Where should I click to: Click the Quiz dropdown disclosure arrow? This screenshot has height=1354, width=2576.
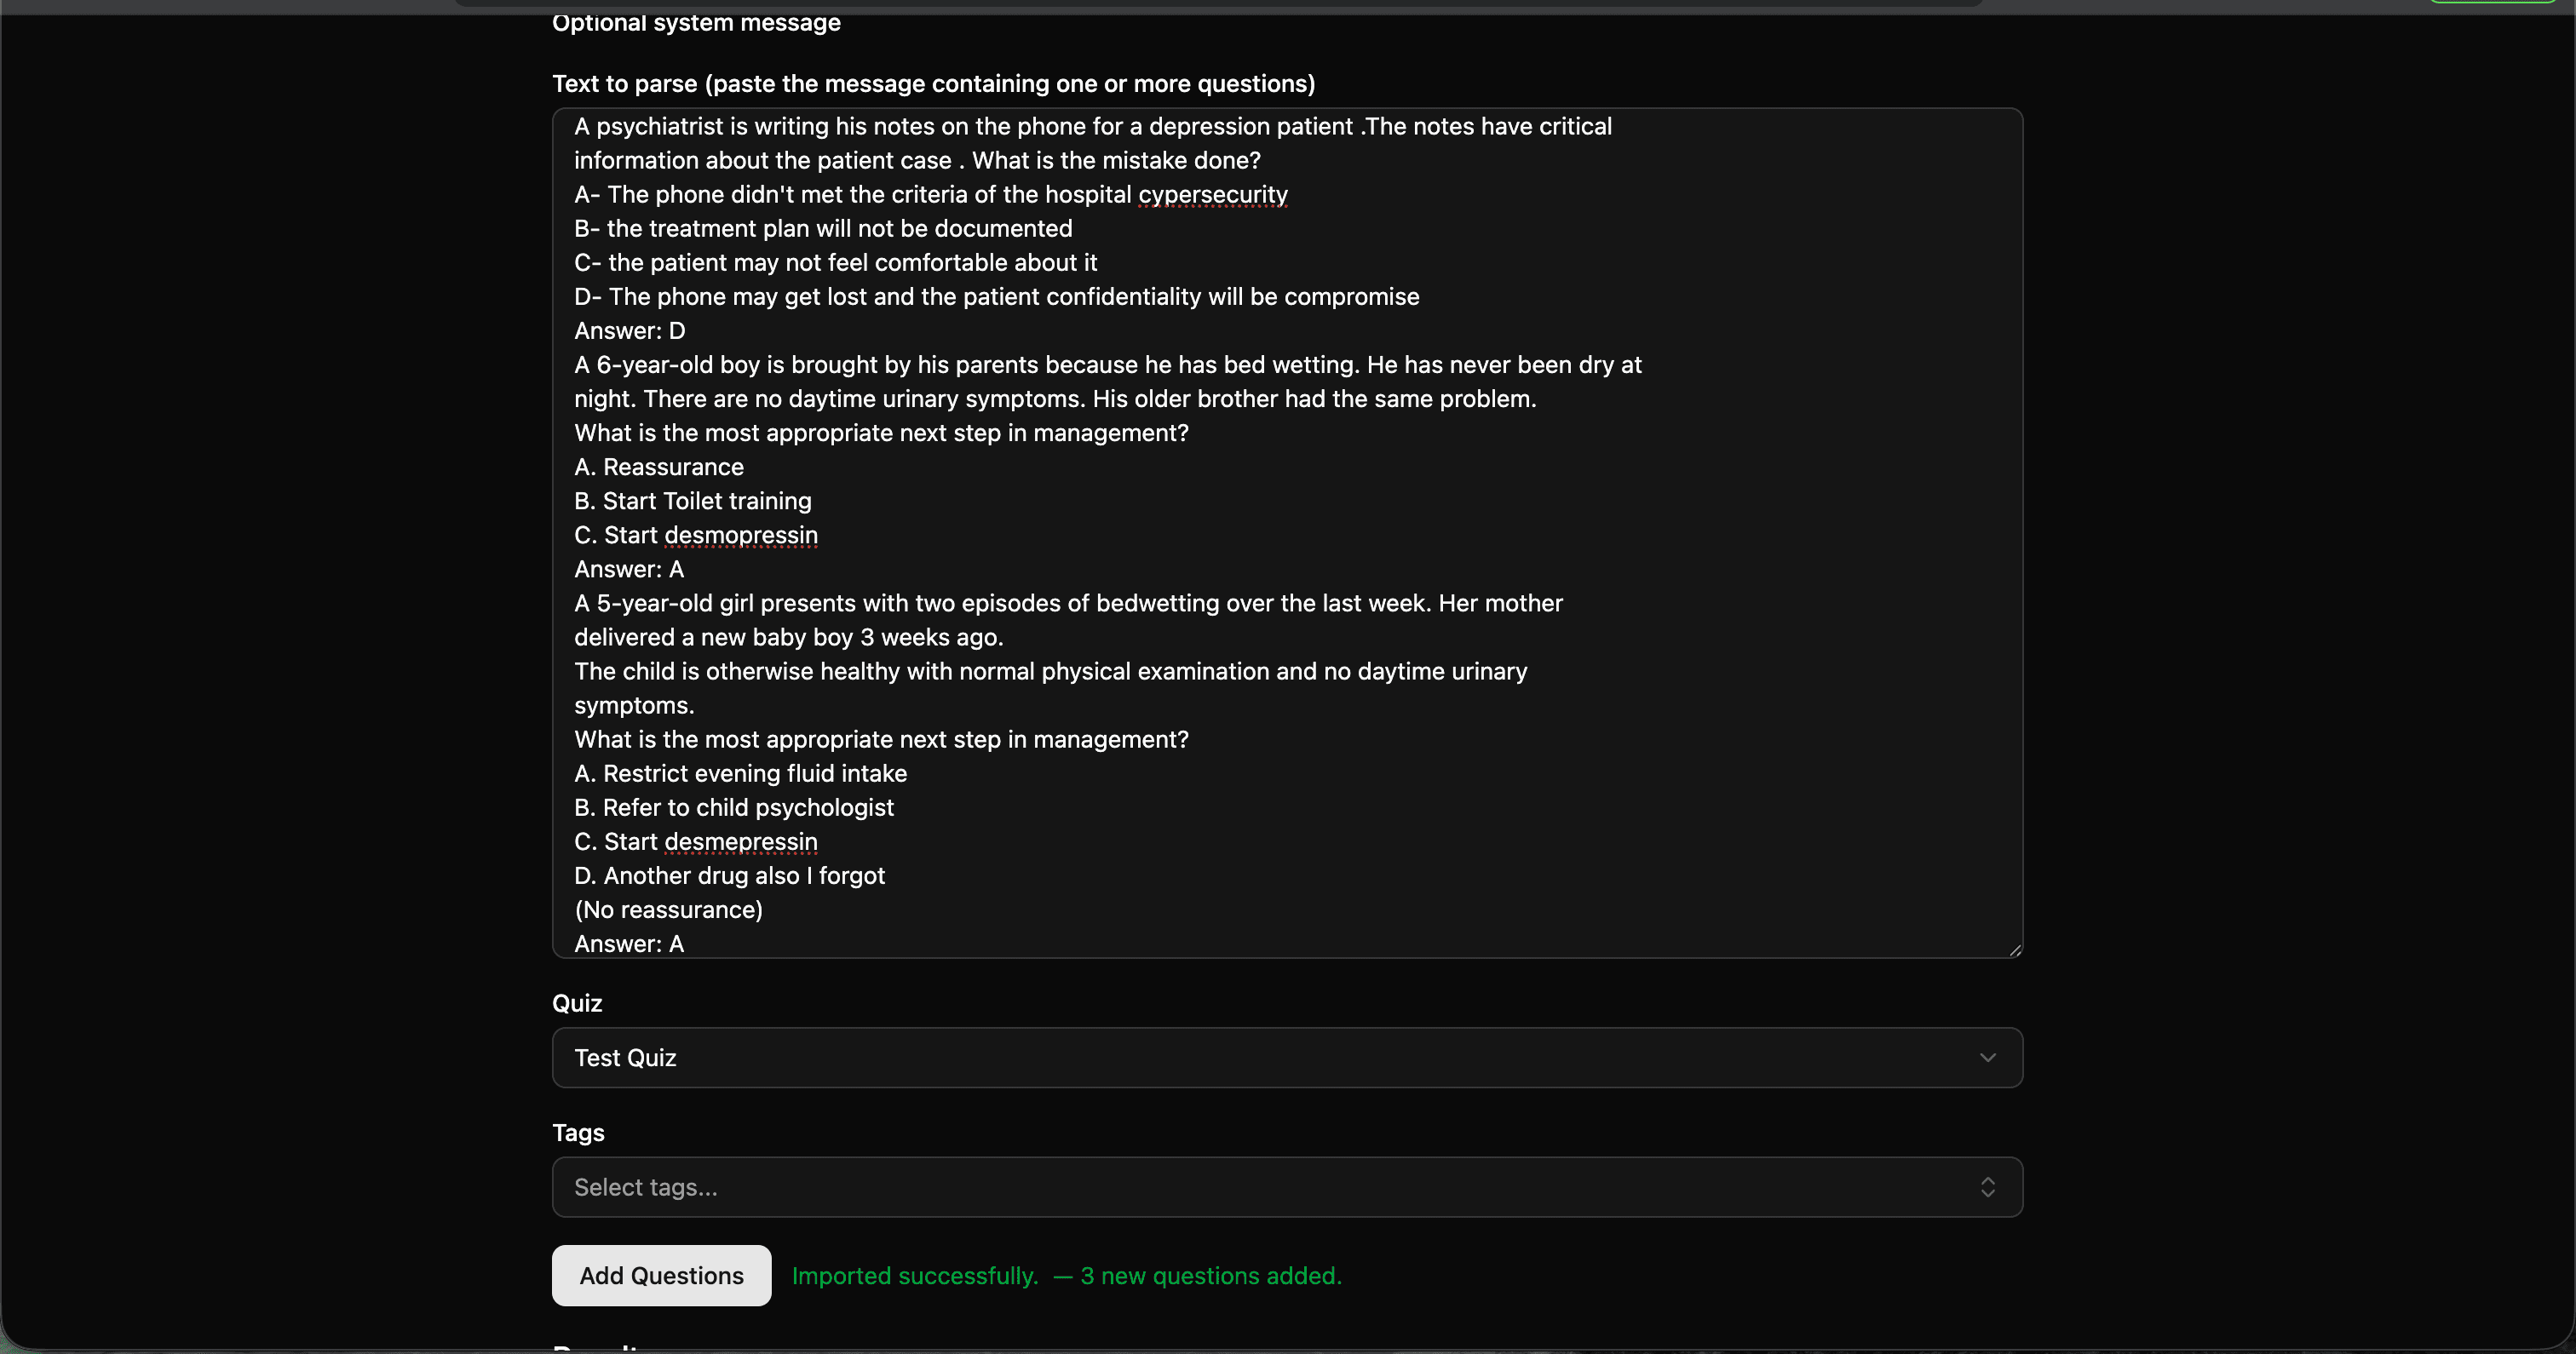[1987, 1057]
